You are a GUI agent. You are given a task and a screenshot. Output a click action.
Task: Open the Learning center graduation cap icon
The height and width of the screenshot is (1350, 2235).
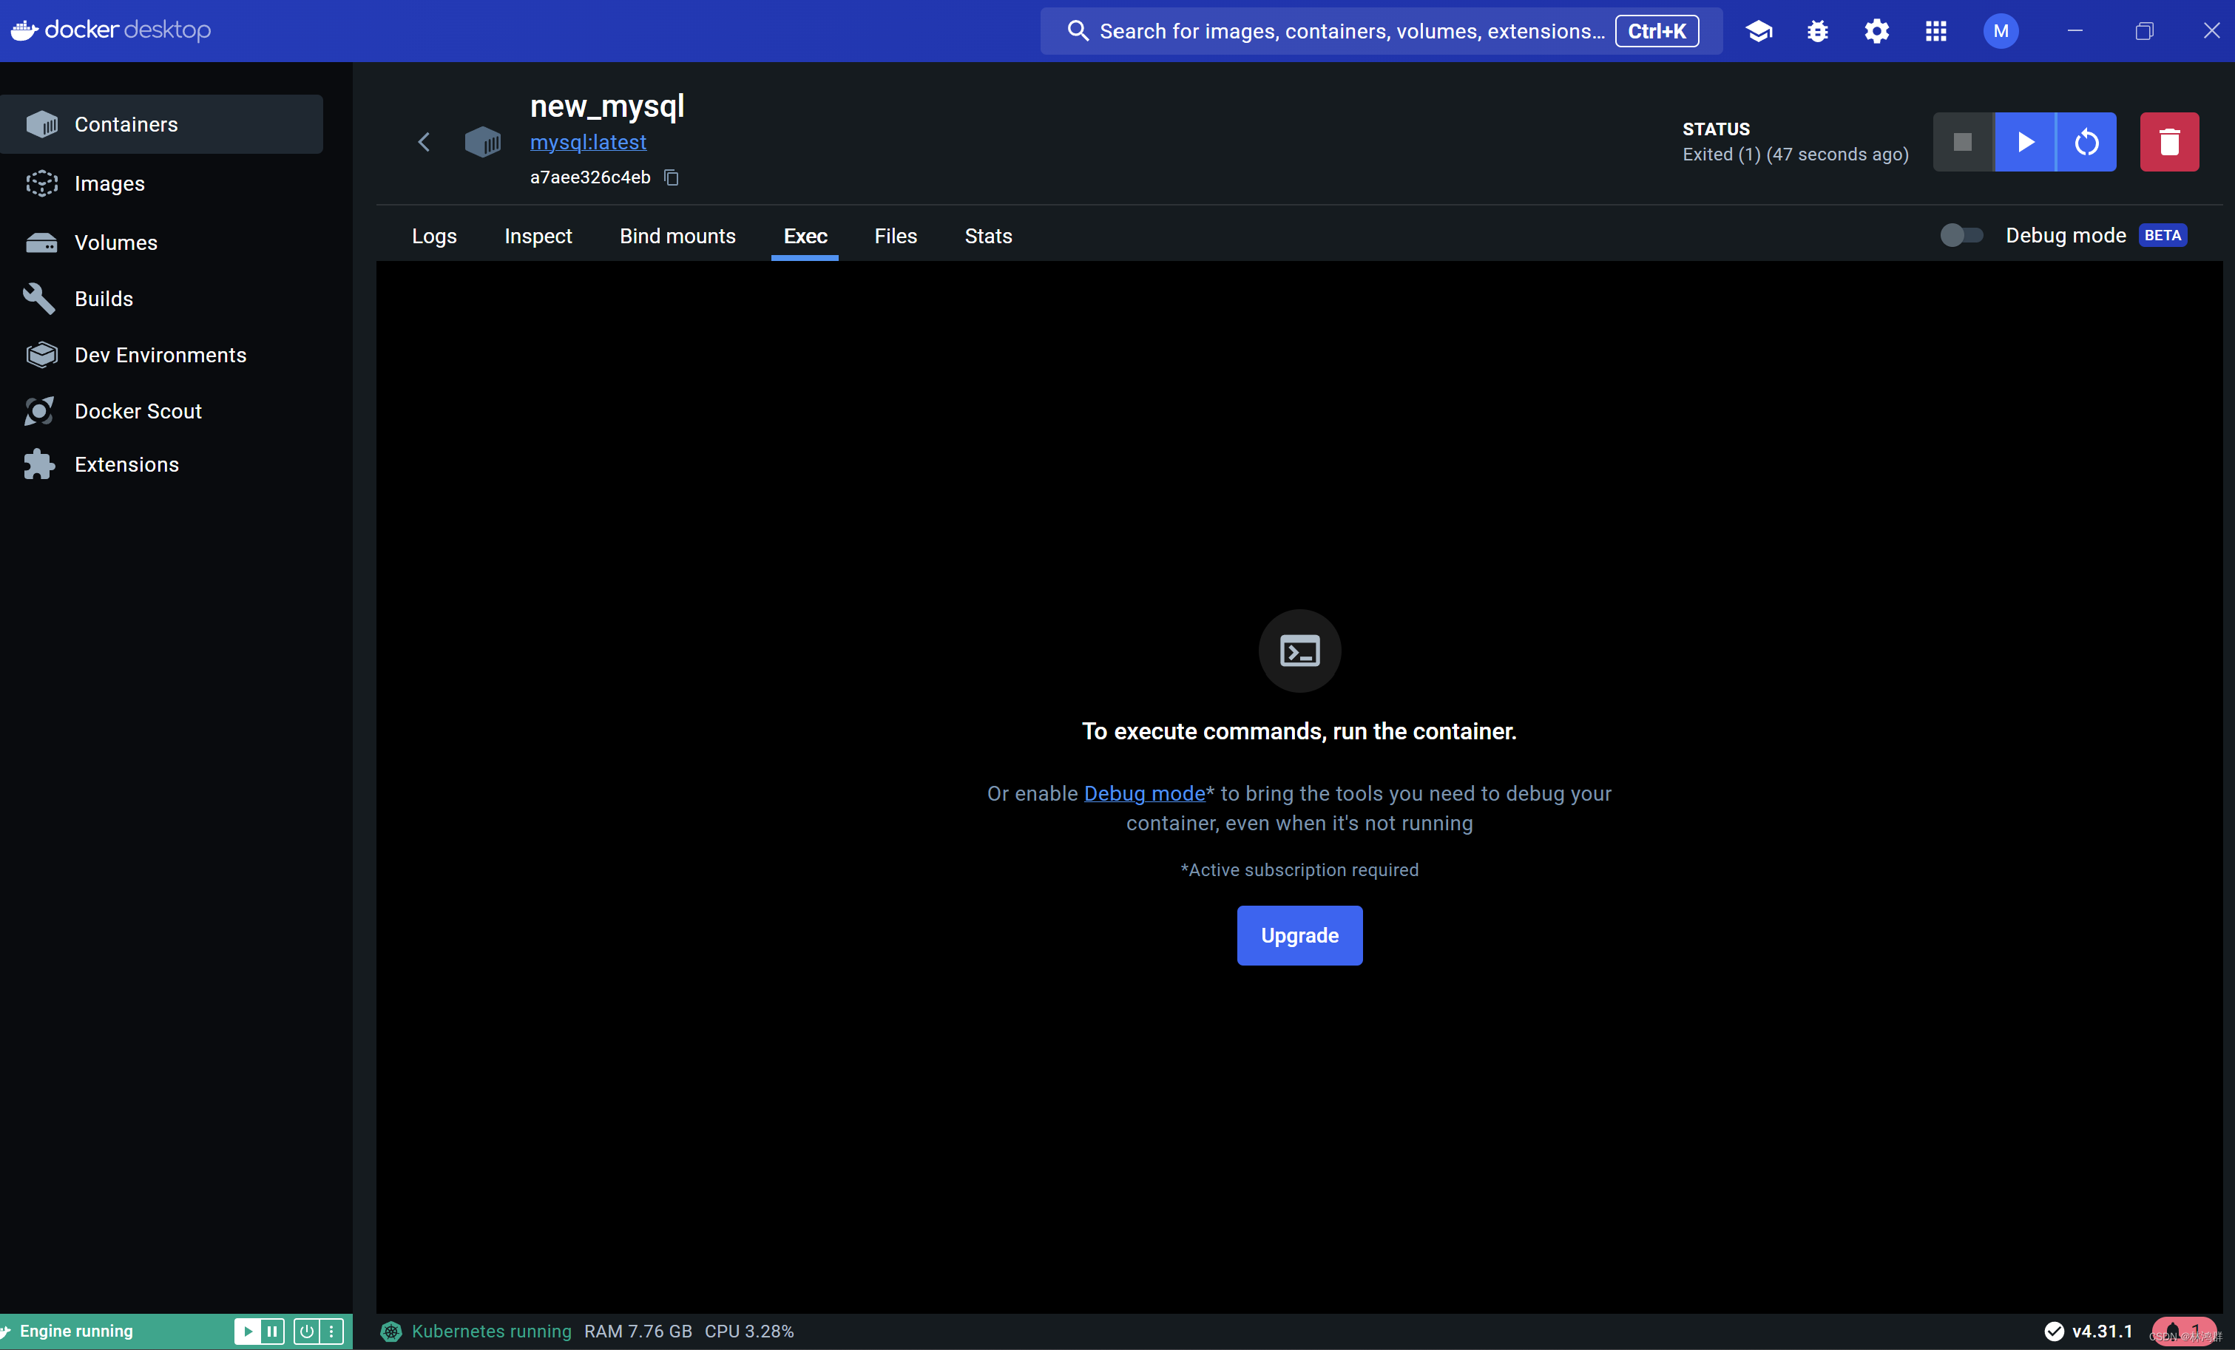coord(1759,31)
